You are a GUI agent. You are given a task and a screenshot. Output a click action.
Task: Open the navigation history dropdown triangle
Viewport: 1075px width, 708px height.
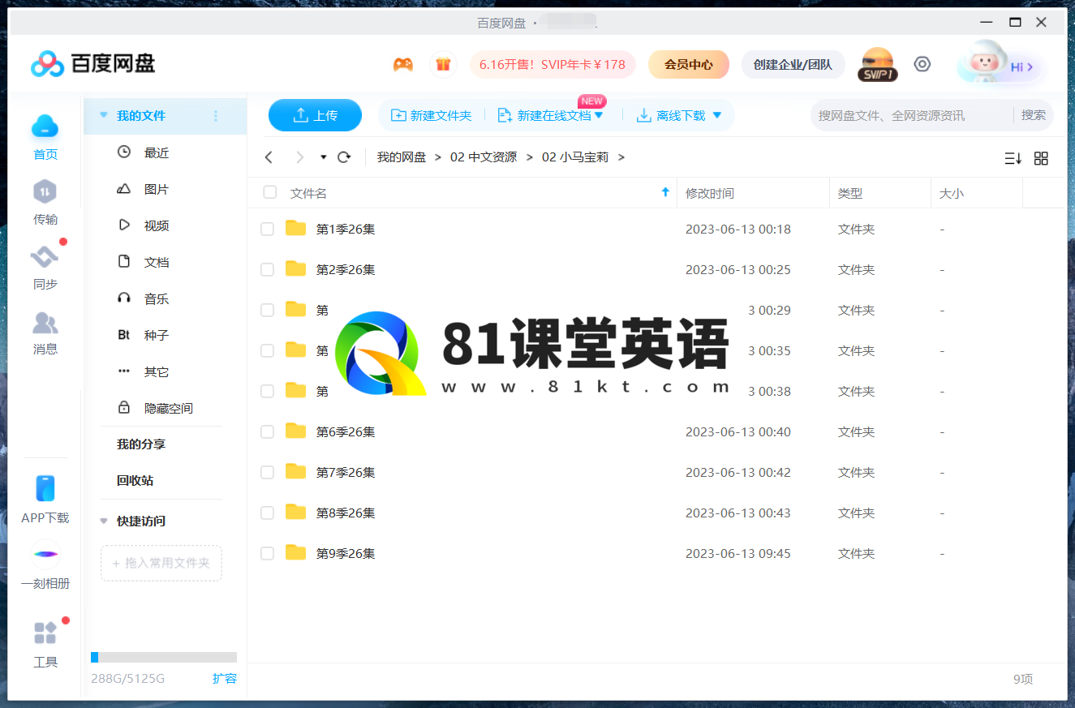pyautogui.click(x=324, y=157)
